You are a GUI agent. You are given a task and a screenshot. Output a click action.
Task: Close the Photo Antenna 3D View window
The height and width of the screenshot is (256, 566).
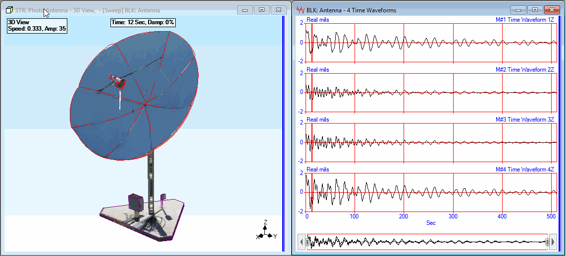click(278, 10)
